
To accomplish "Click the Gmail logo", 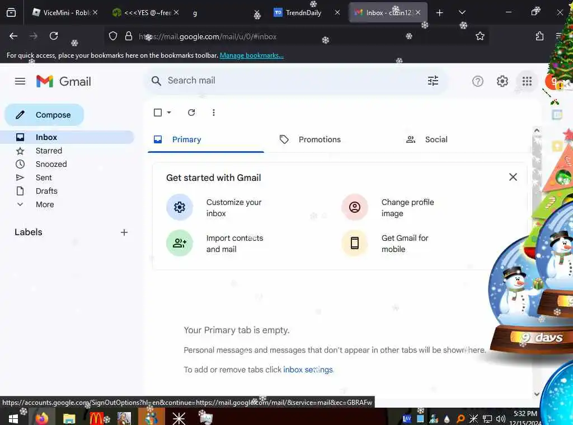I will tap(64, 81).
